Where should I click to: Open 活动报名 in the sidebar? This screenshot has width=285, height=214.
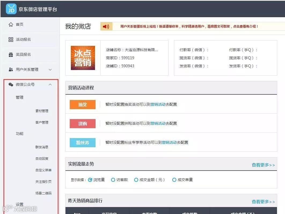coord(23,39)
